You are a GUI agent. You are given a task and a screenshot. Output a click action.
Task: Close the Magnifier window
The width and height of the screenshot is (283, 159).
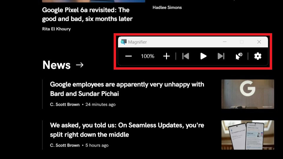(259, 42)
